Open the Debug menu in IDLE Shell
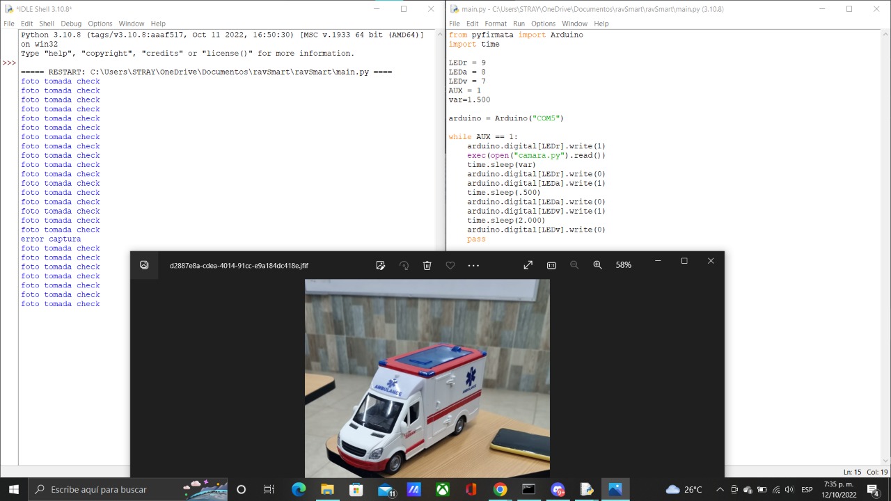 [x=71, y=24]
